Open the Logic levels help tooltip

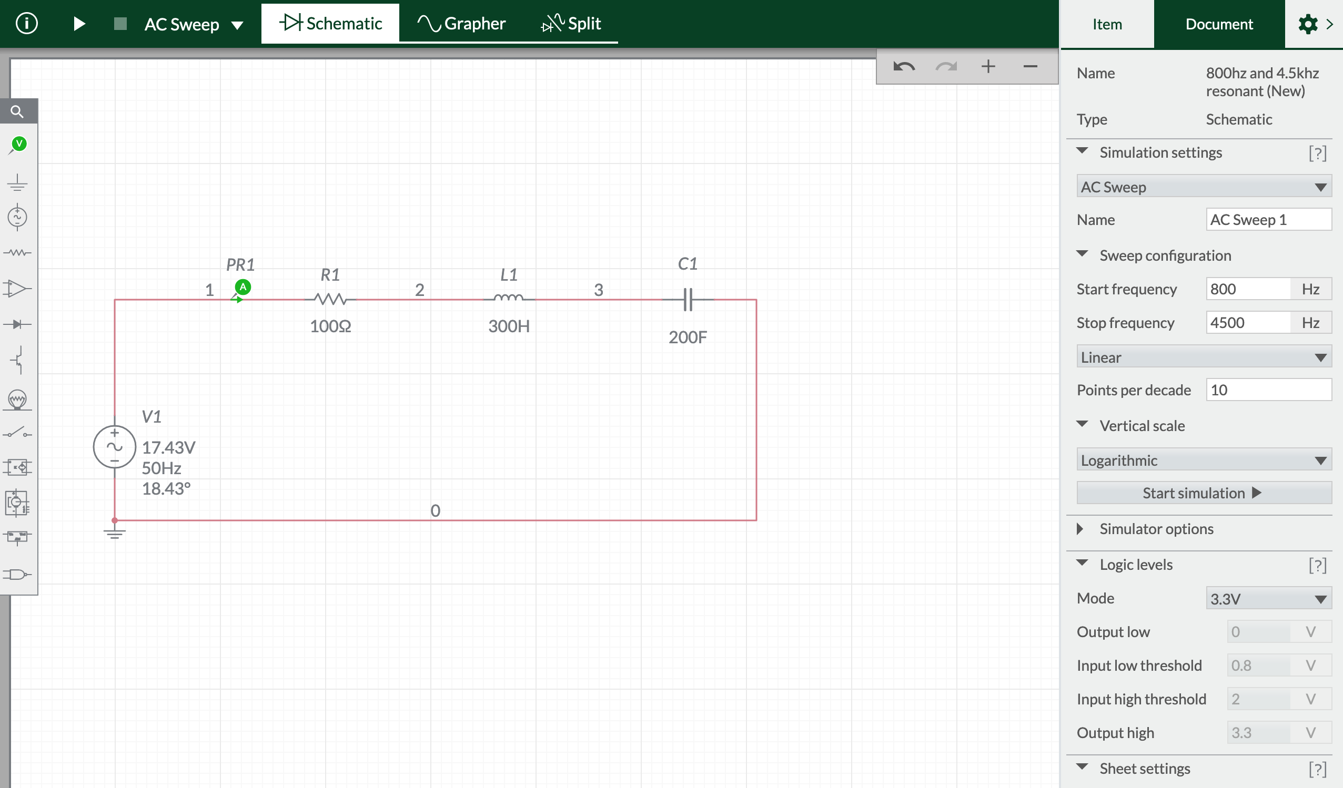[x=1318, y=565]
